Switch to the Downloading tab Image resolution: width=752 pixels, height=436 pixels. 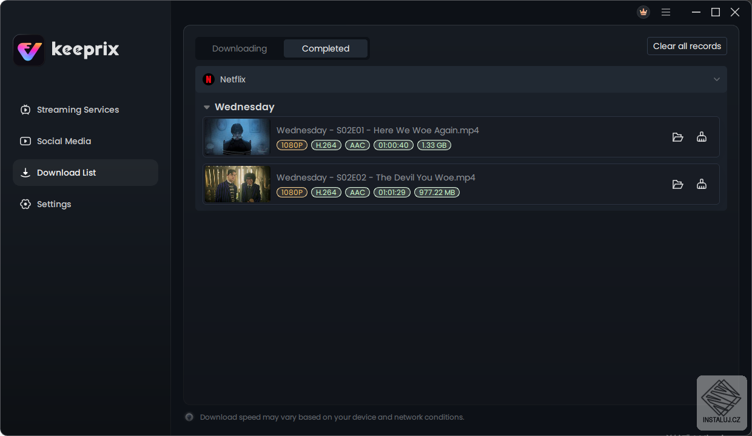[240, 48]
